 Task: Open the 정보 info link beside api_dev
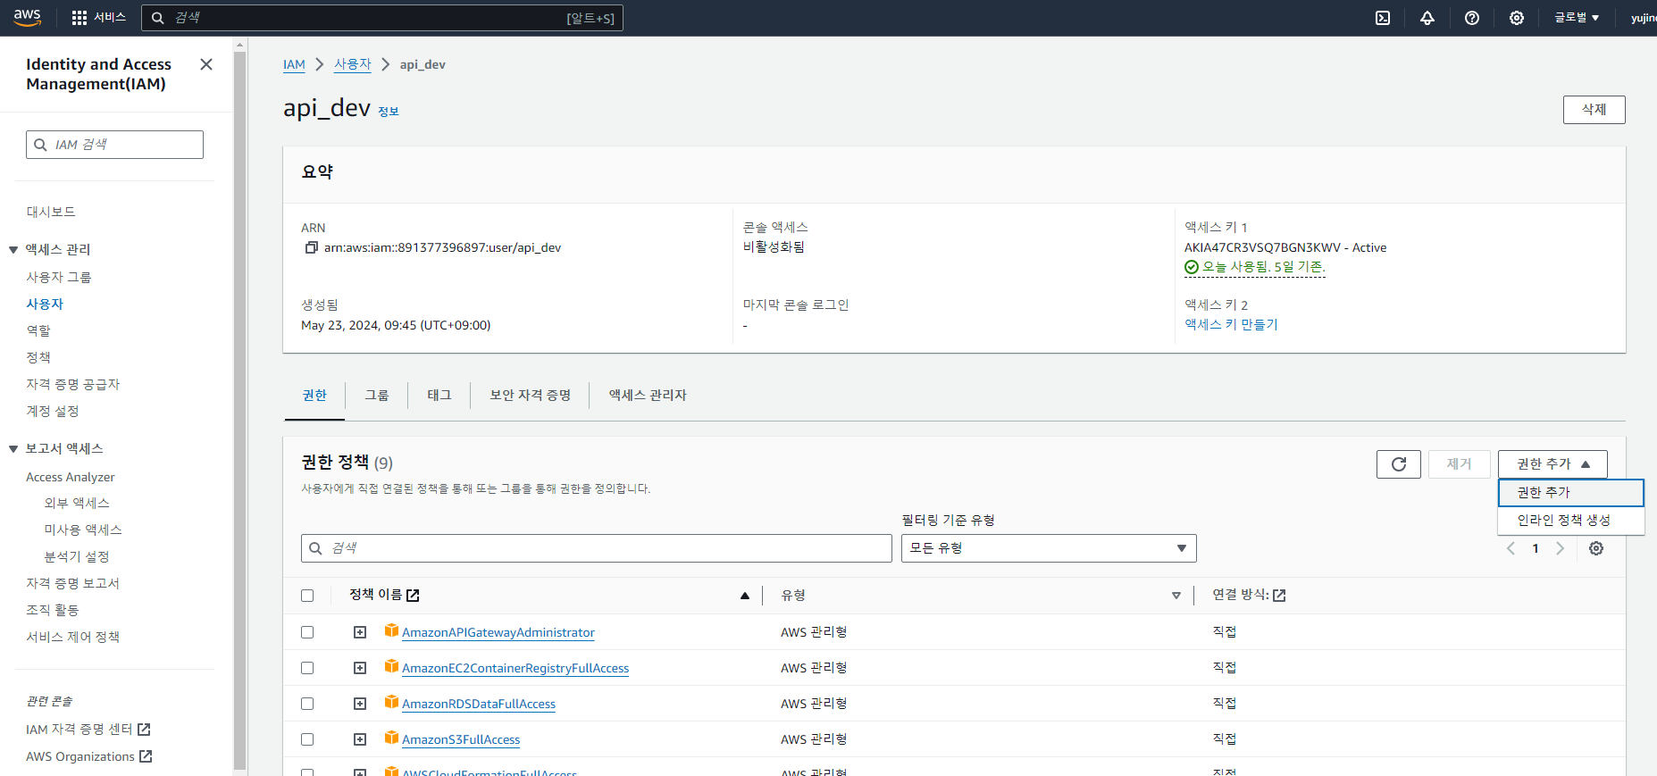(389, 112)
